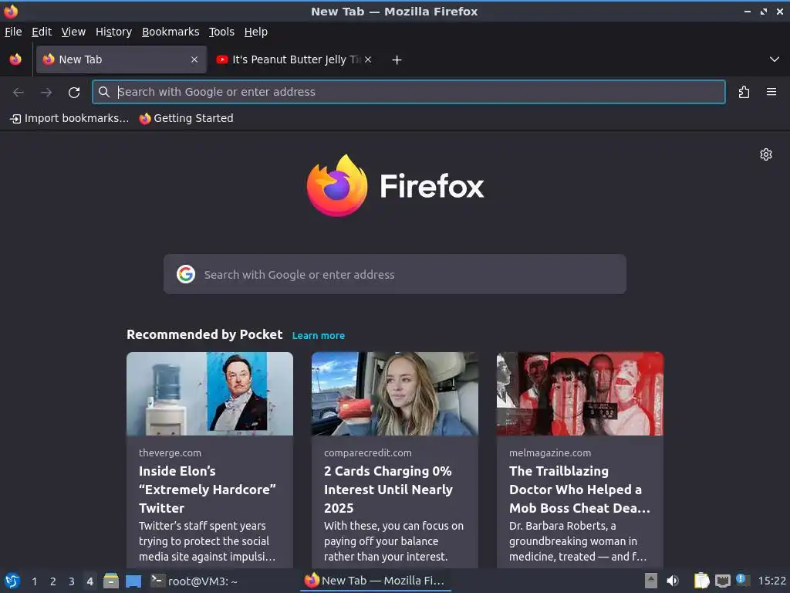Switch to the New Tab tab
Screen dimensions: 790x593
[121, 59]
